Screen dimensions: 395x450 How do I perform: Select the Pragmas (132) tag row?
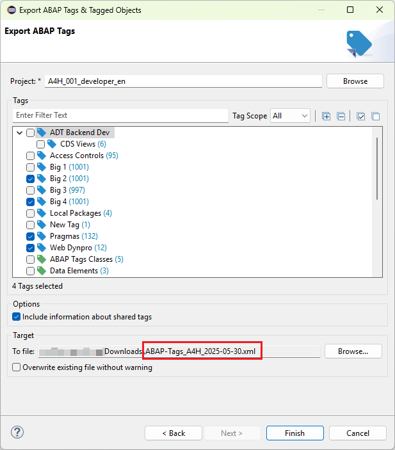click(74, 236)
